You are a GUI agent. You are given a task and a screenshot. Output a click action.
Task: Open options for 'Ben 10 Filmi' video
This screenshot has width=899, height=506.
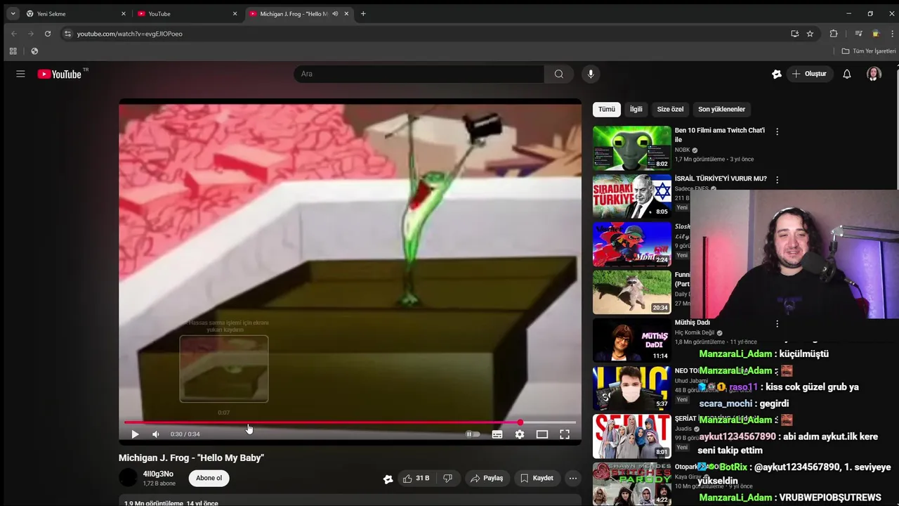pos(777,131)
